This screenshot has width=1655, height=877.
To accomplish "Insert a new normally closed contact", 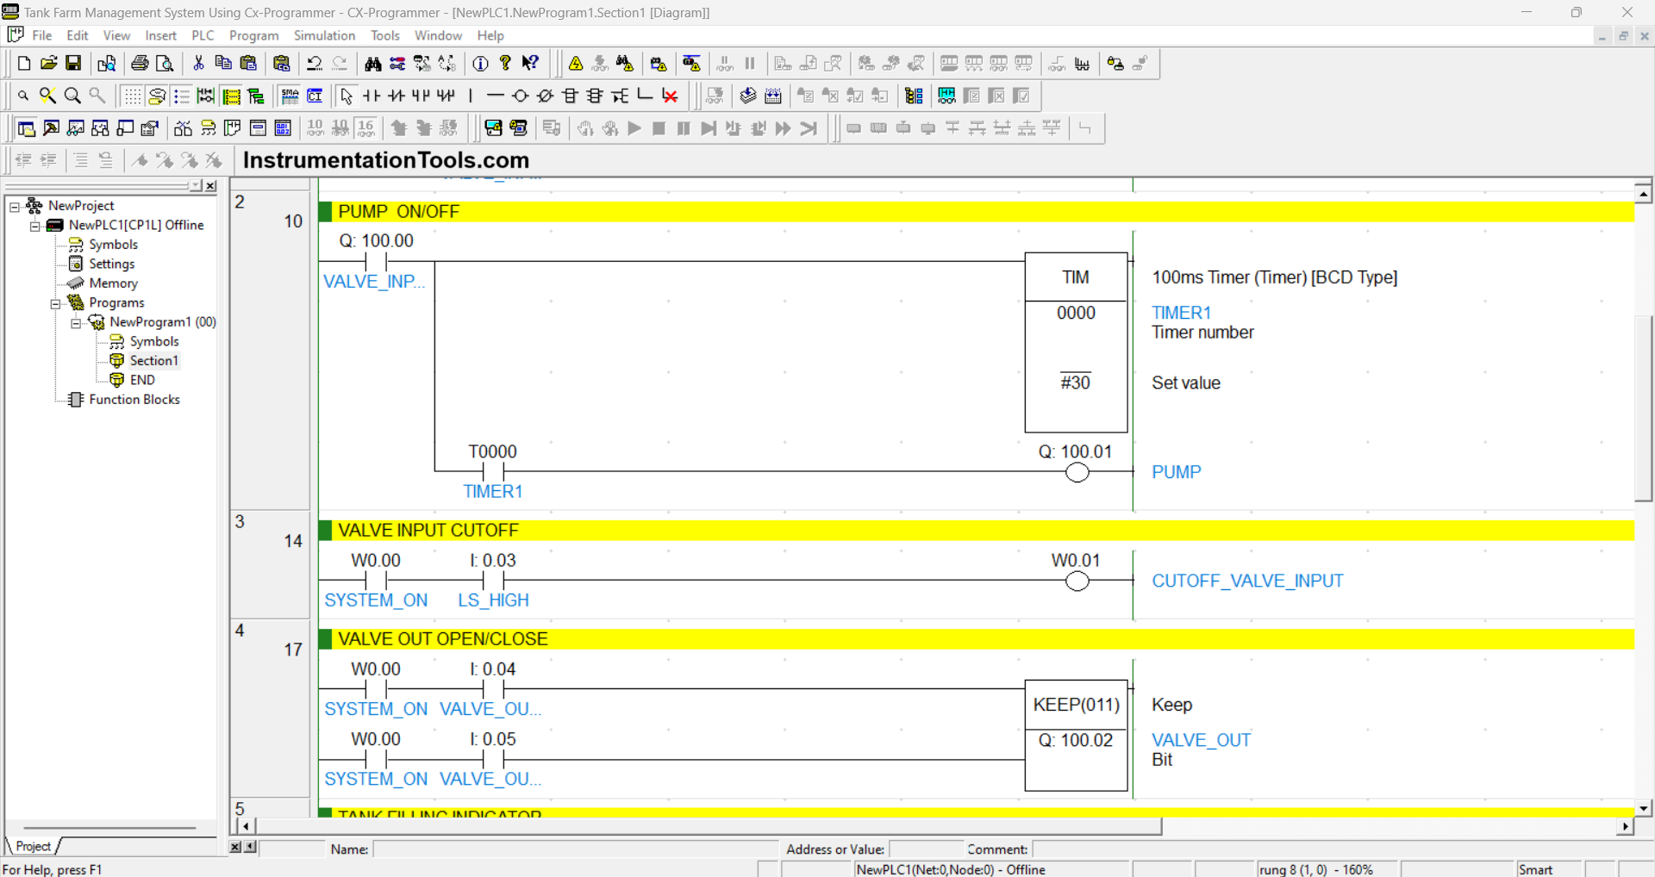I will [397, 96].
